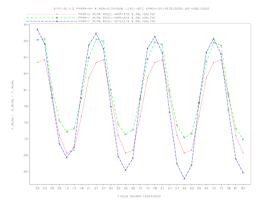Click x-axis tick label 78
The height and width of the screenshot is (205, 265).
(x=229, y=188)
